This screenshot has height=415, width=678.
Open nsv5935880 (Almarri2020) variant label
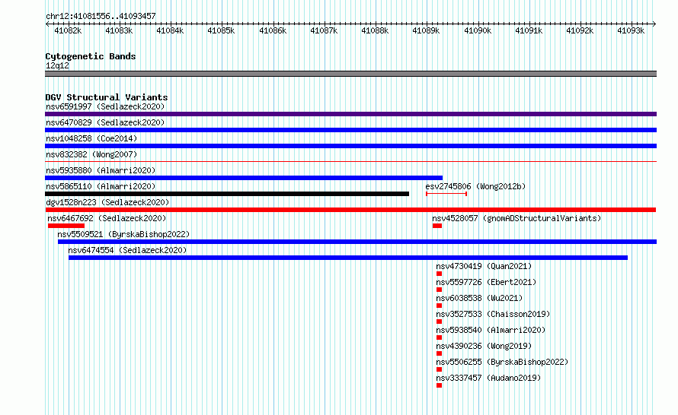coord(101,170)
